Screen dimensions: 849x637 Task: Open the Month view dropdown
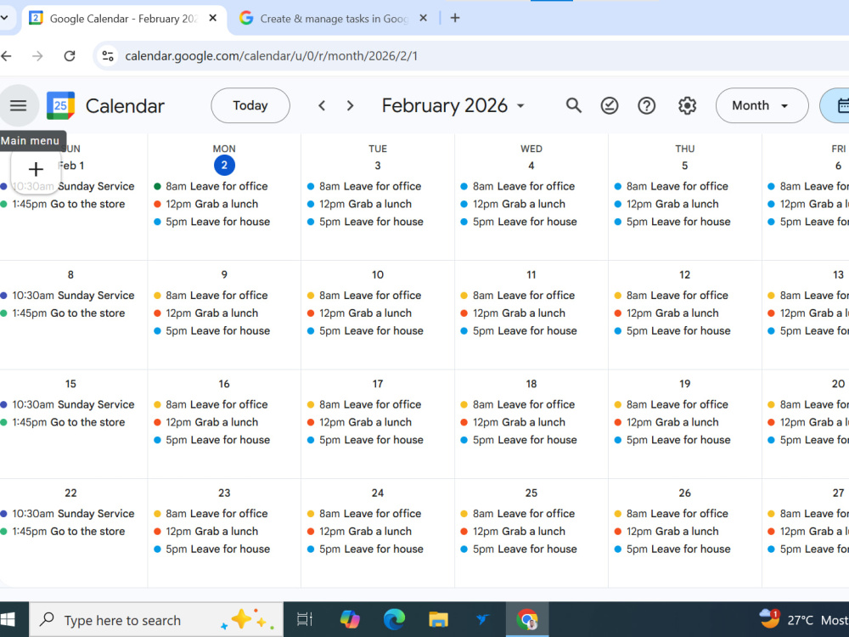pyautogui.click(x=762, y=105)
